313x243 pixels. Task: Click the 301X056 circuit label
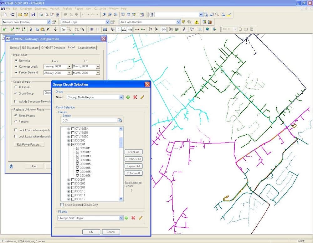click(85, 176)
